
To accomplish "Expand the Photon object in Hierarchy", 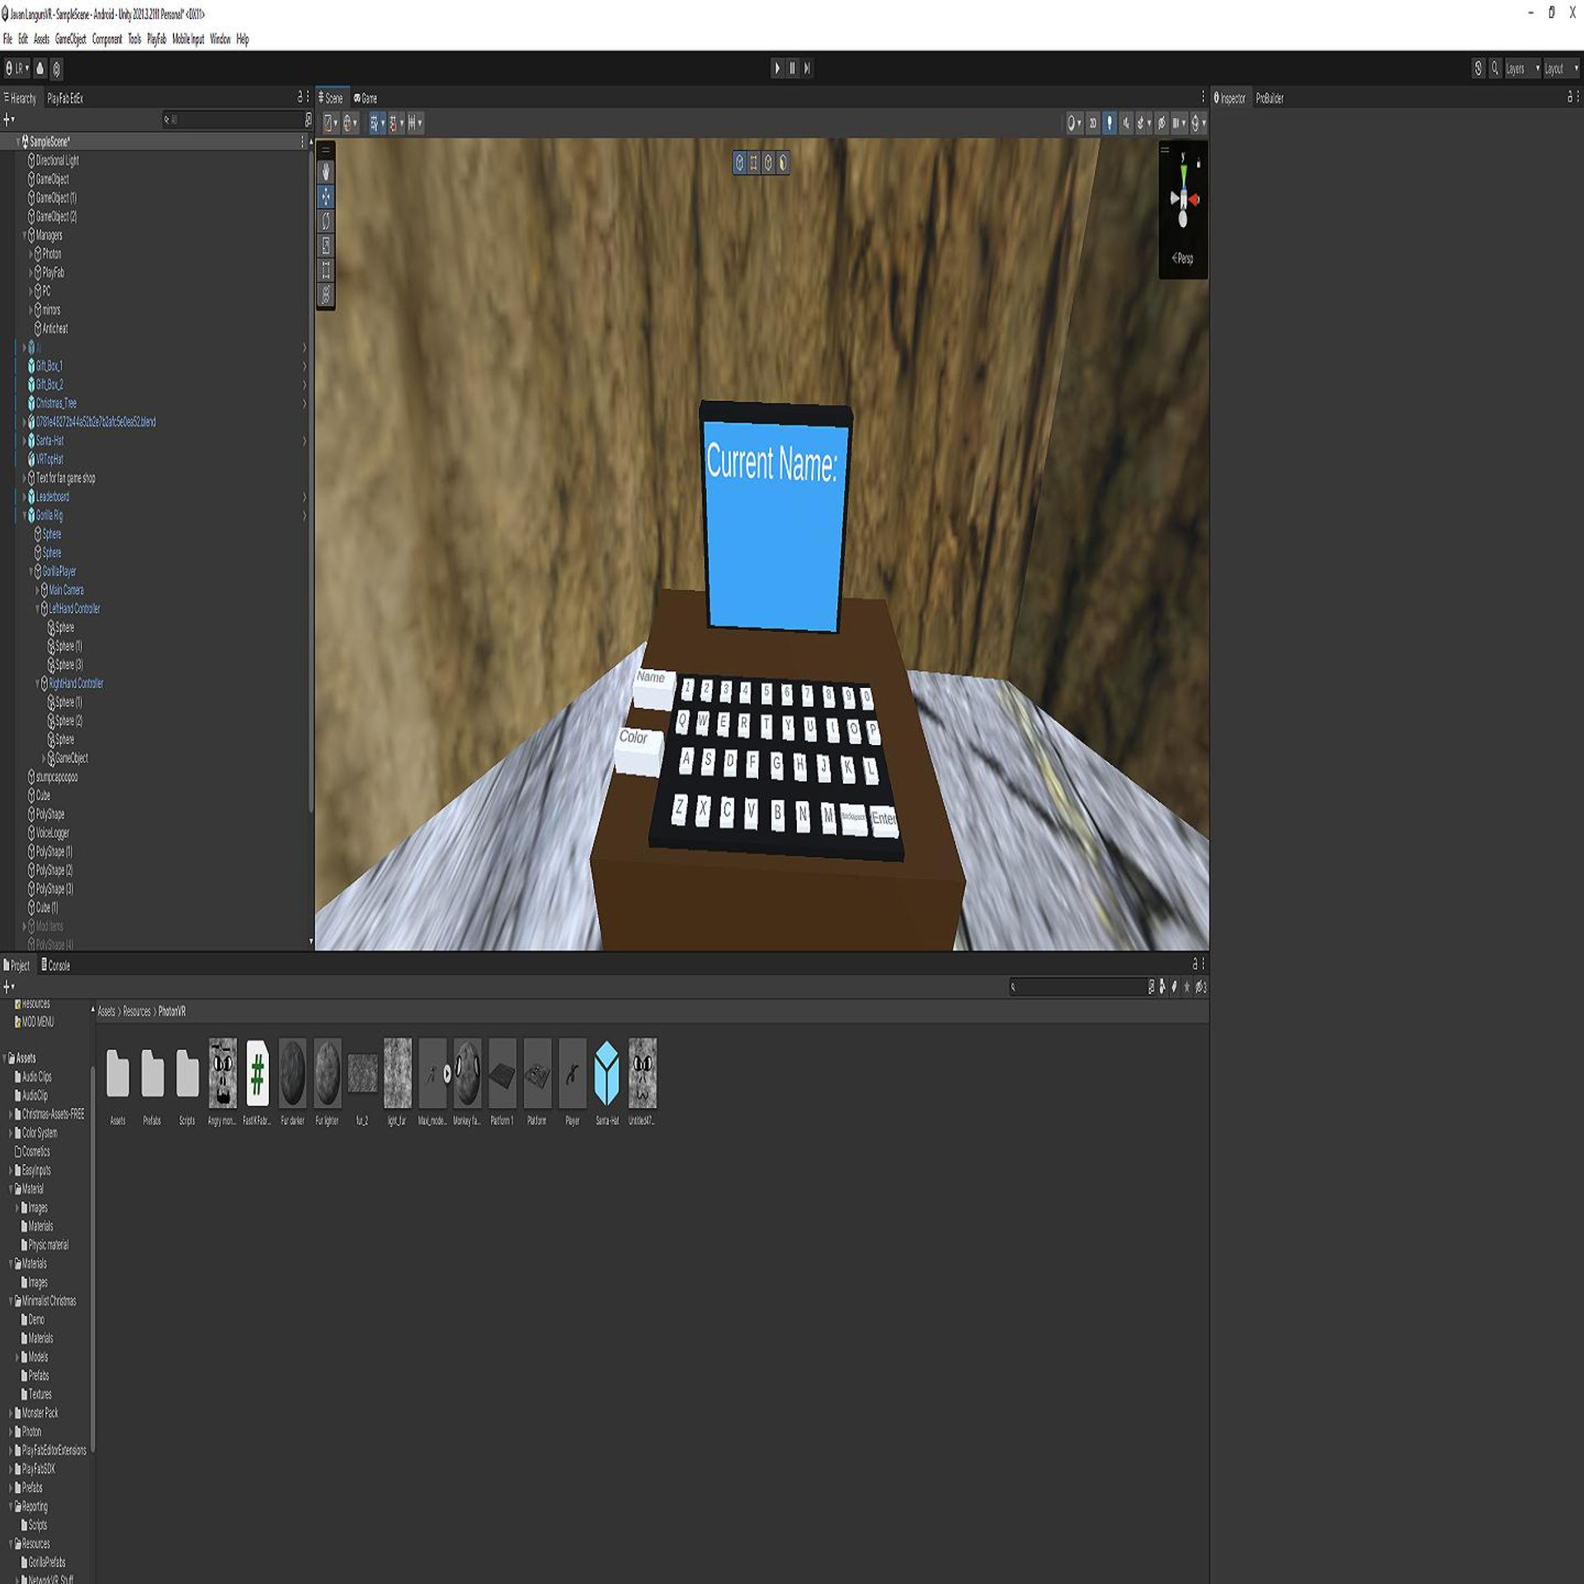I will coord(31,254).
